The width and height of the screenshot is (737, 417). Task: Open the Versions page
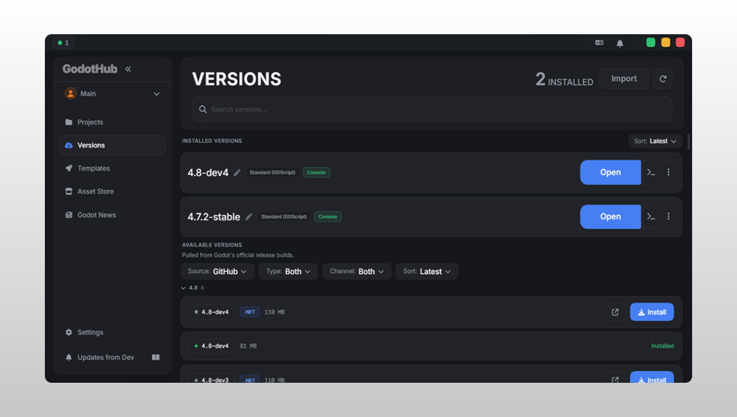coord(112,145)
